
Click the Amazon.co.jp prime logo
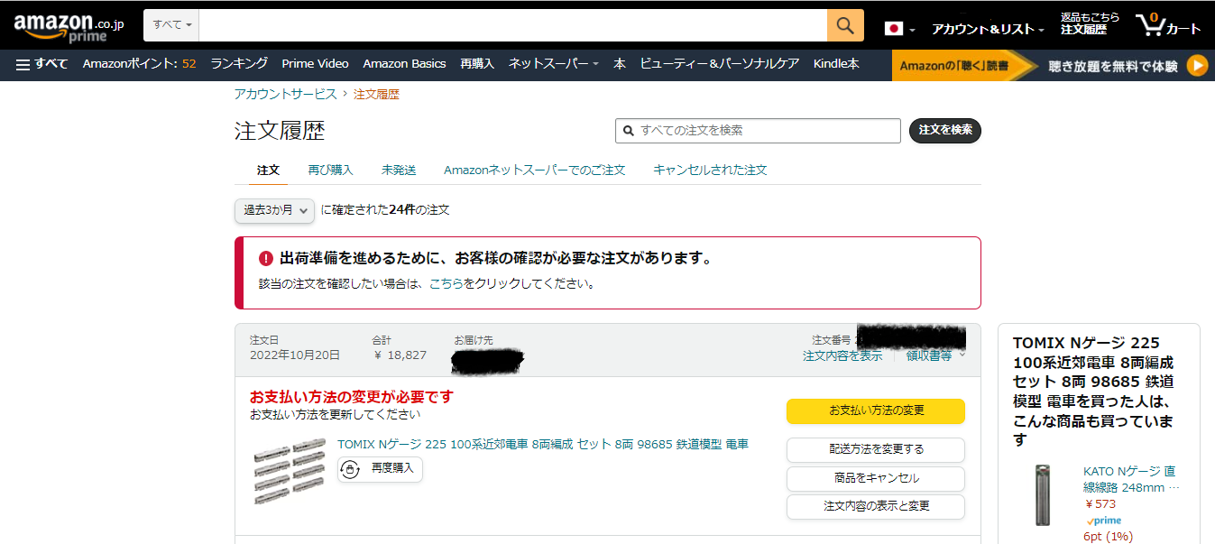(x=69, y=26)
